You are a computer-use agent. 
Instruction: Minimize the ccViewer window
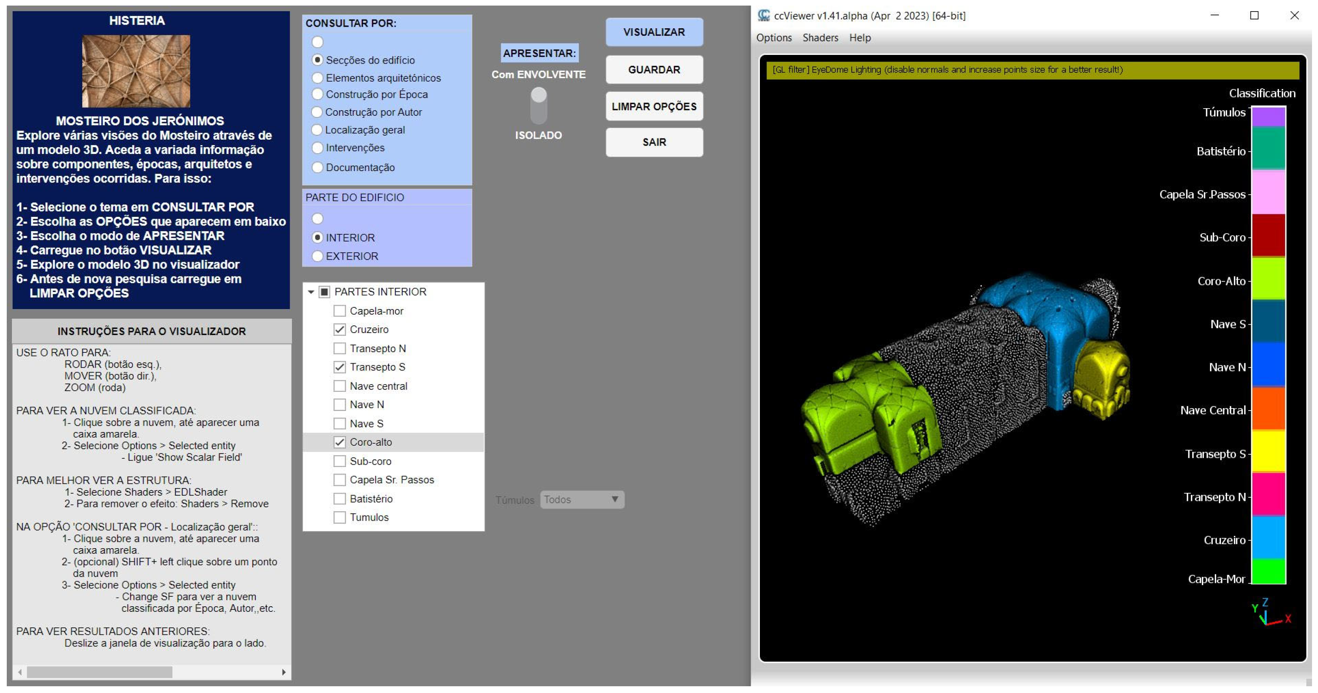pos(1215,16)
